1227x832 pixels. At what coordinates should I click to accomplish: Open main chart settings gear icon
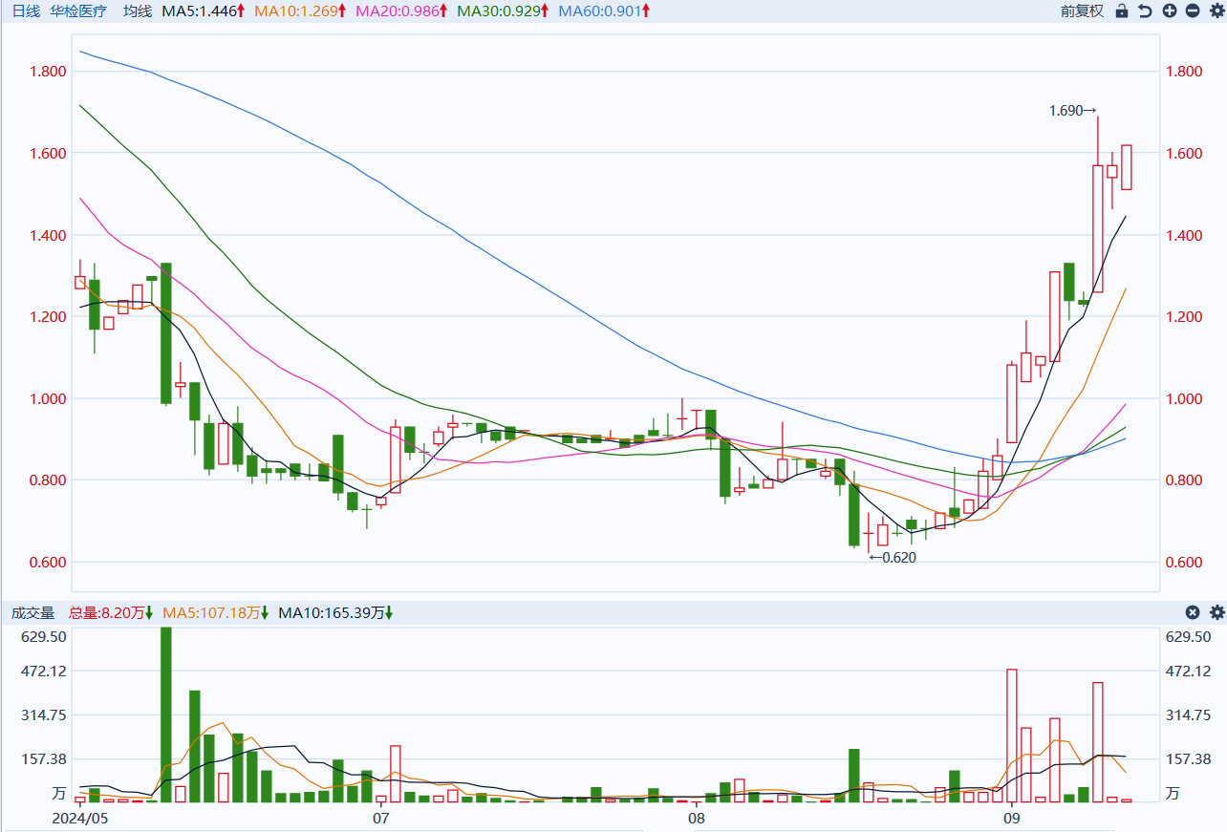(1216, 11)
